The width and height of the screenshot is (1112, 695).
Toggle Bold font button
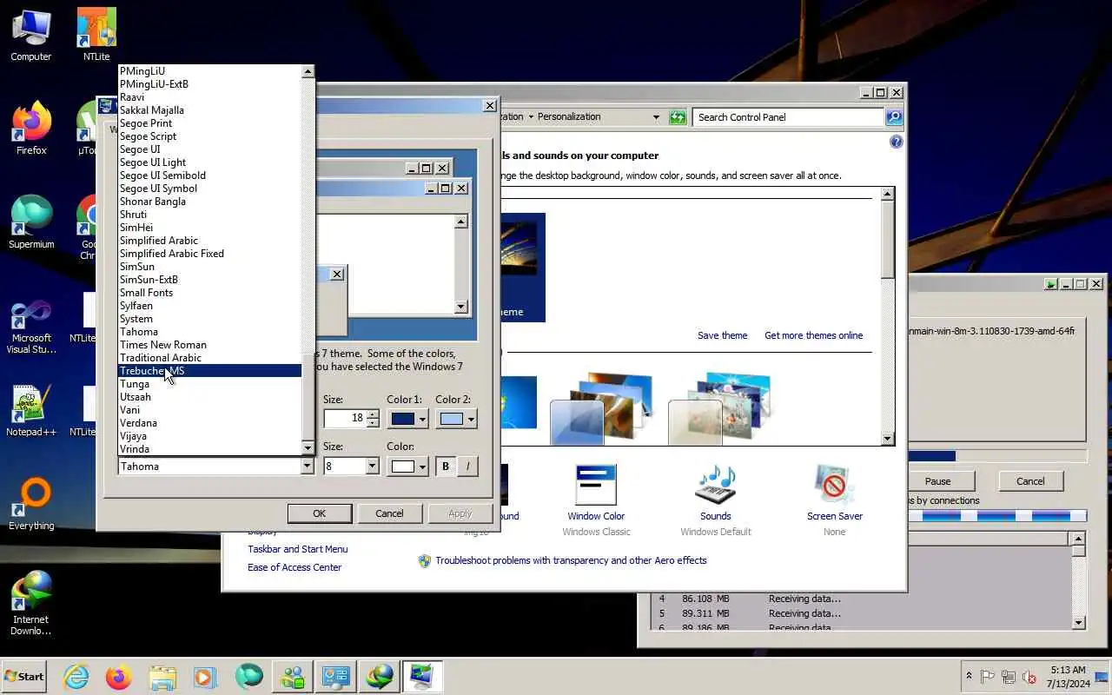click(x=446, y=467)
